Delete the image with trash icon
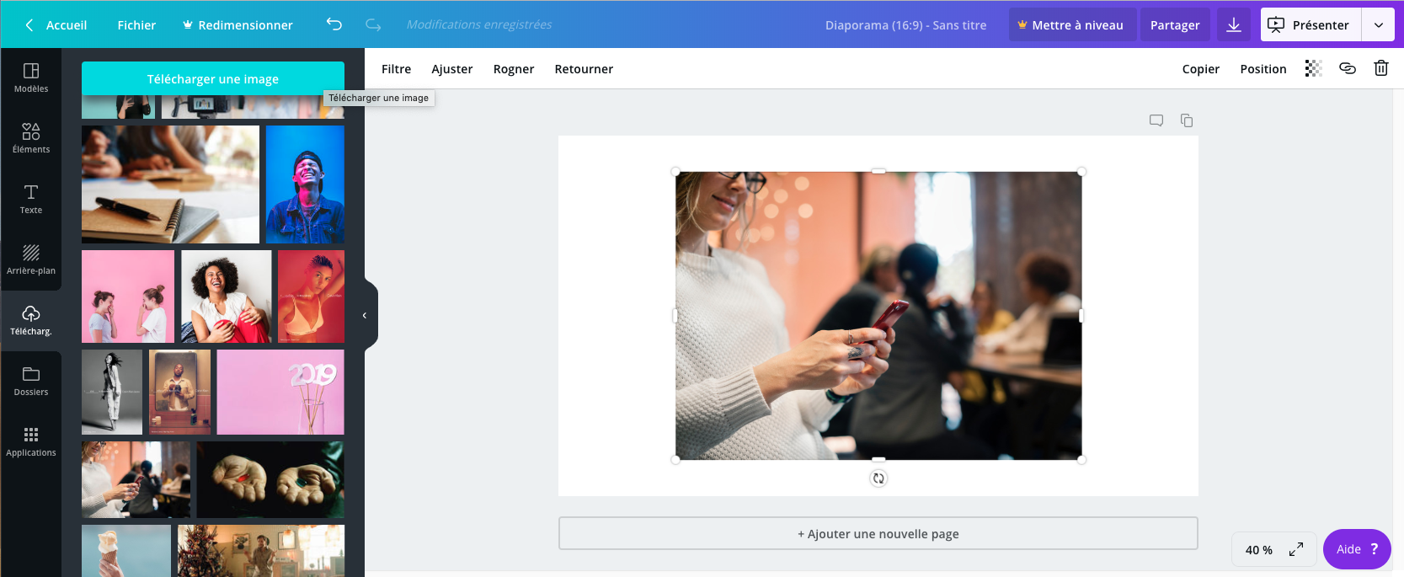Viewport: 1404px width, 577px height. [x=1381, y=68]
